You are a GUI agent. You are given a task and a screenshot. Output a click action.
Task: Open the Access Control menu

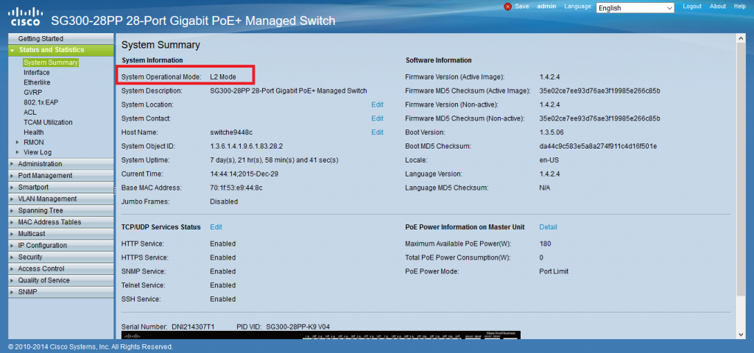61,268
